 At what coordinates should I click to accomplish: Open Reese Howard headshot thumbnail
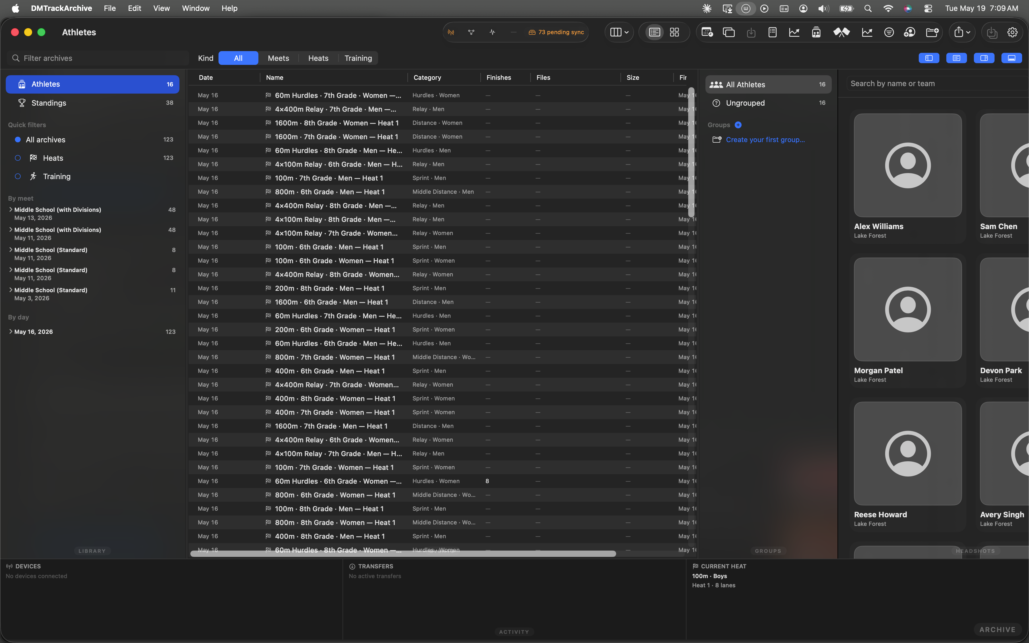(908, 454)
